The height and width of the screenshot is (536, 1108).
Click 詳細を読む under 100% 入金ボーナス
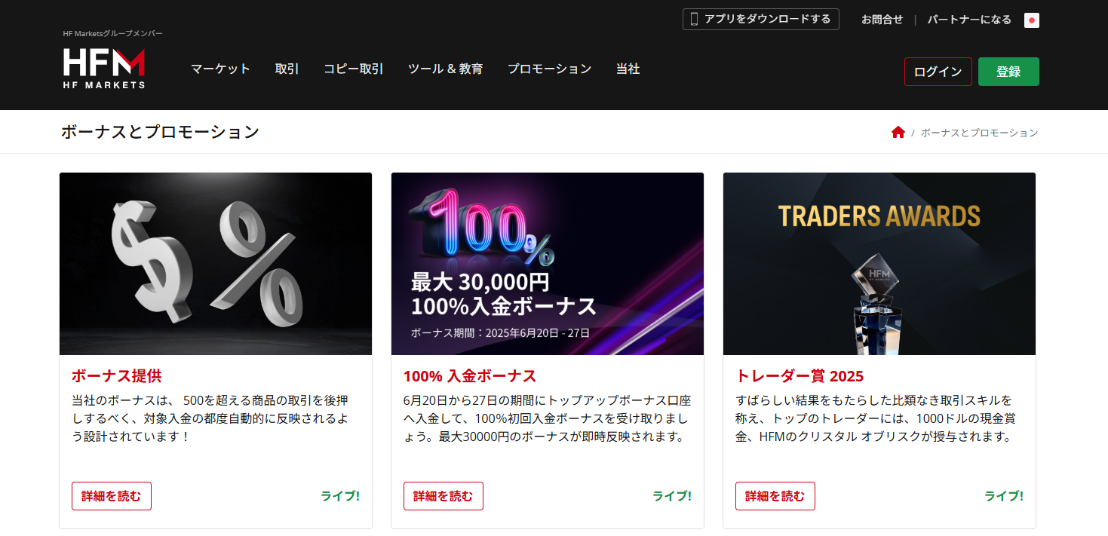(x=444, y=496)
